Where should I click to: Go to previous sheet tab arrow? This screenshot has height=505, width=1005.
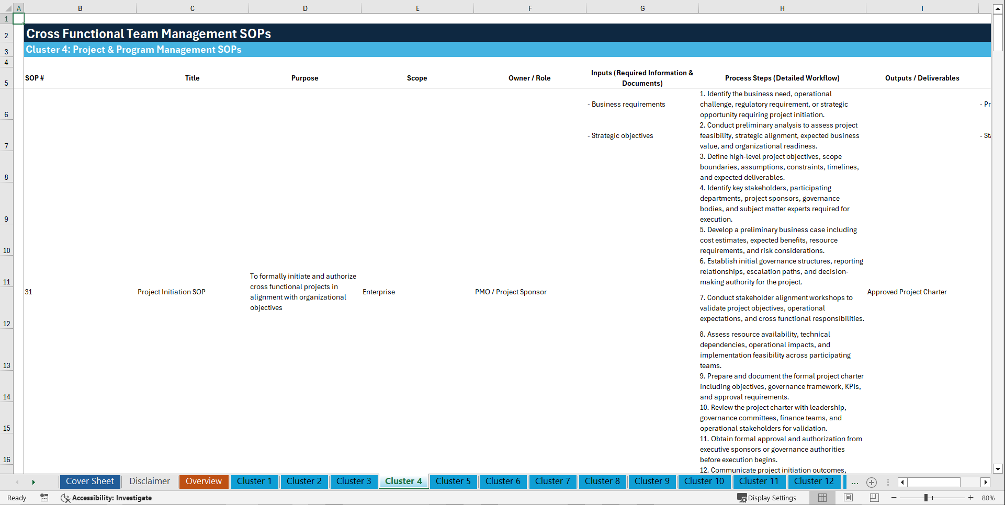(x=17, y=482)
